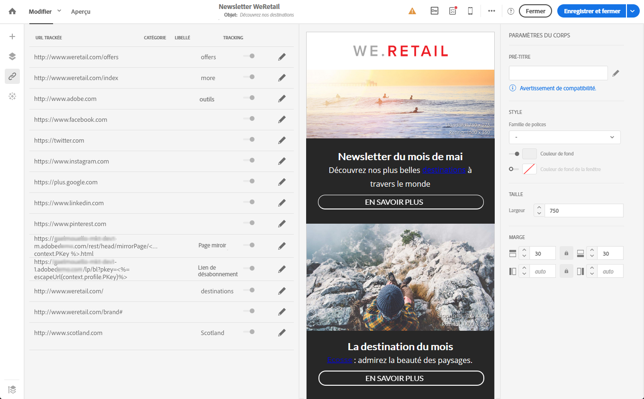Open the orange warning alert icon
Viewport: 644px width, 399px height.
pos(412,11)
